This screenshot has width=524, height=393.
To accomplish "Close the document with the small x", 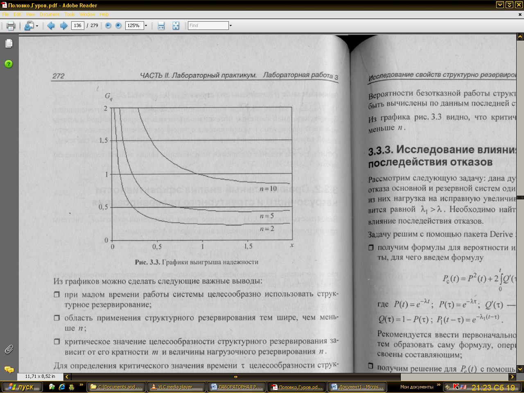I will tap(520, 14).
